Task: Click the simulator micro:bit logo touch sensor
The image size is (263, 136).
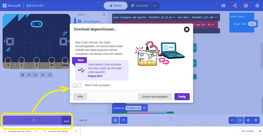Action: (36, 24)
